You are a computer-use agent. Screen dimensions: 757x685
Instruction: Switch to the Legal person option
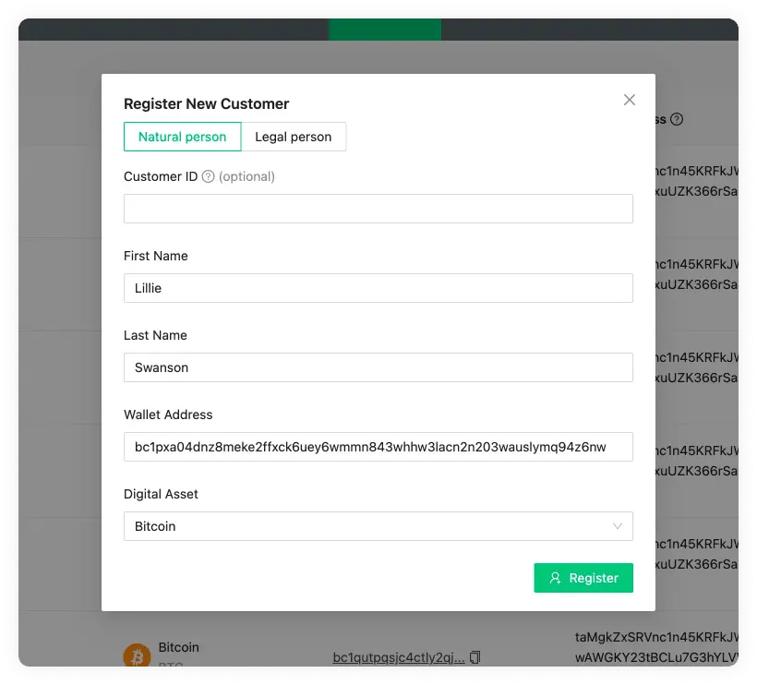(x=294, y=137)
